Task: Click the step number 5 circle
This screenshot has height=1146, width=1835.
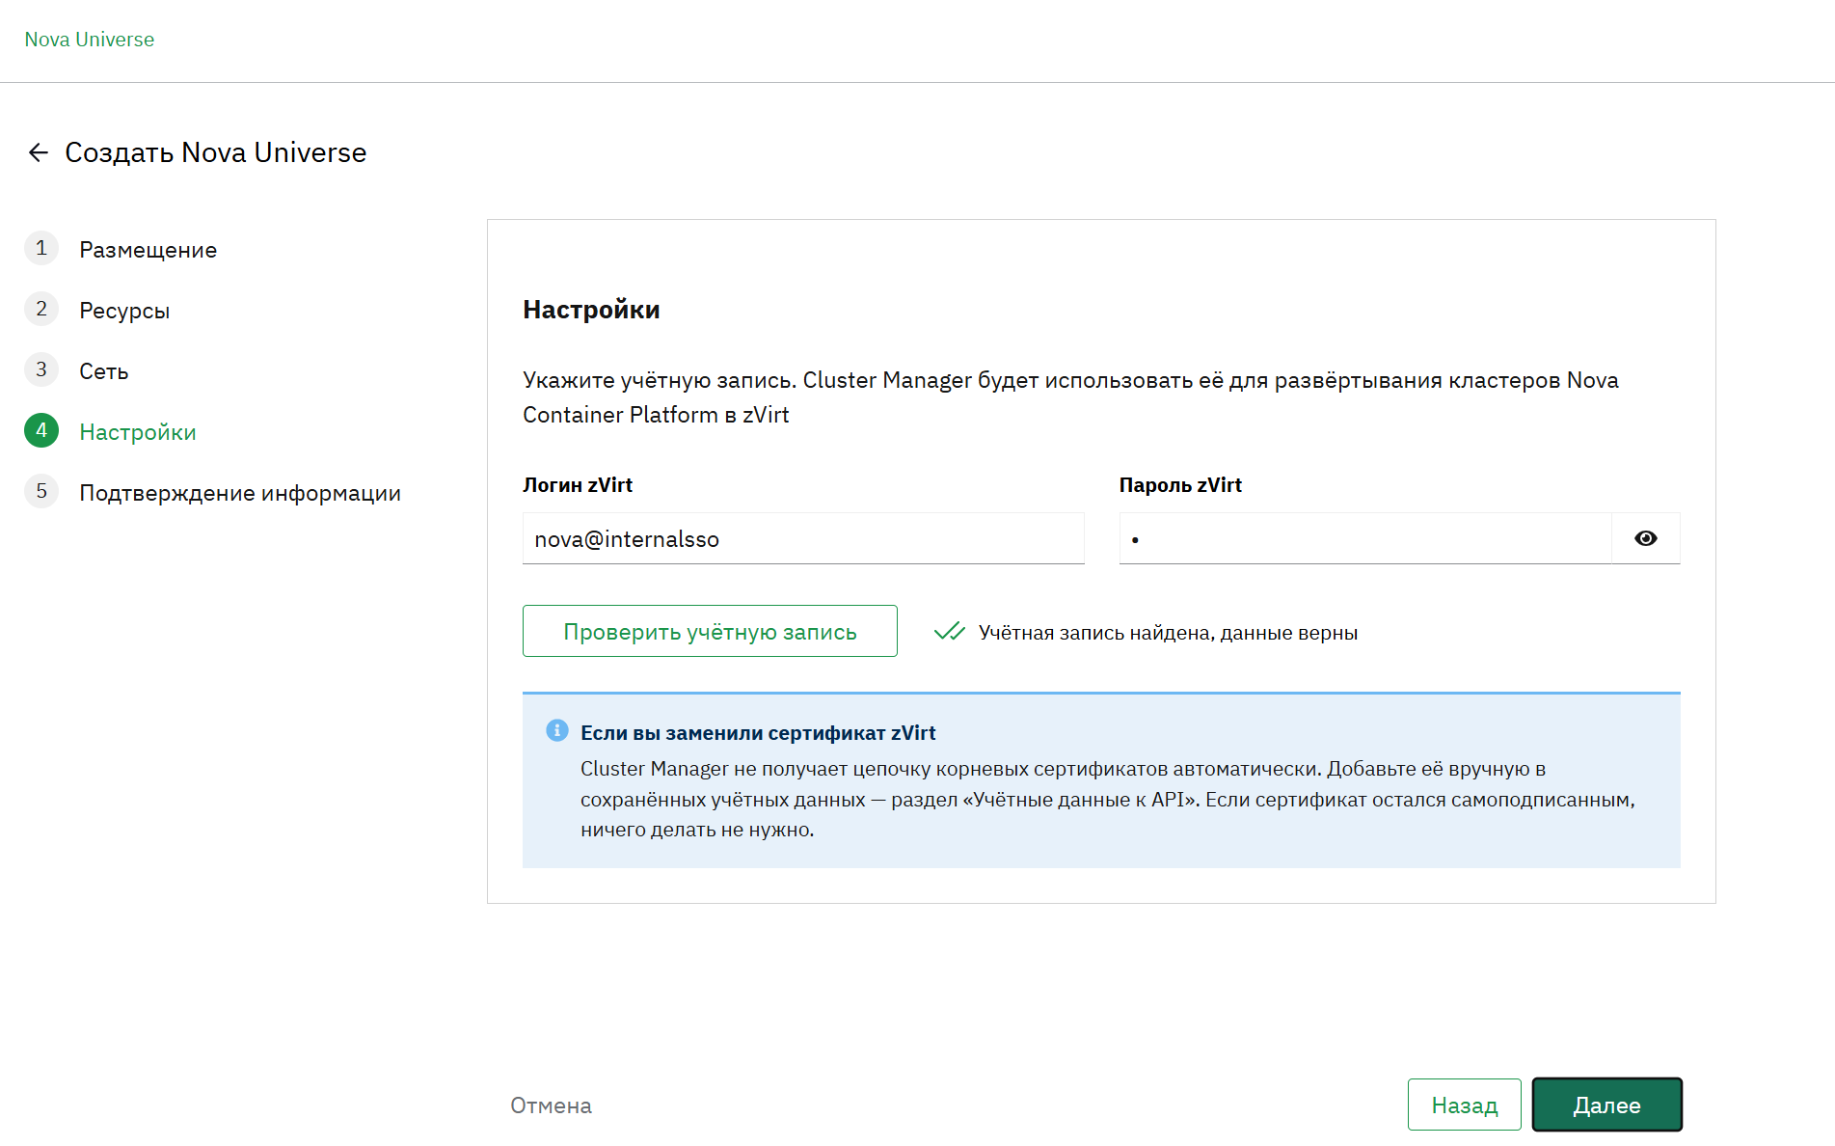Action: point(41,492)
